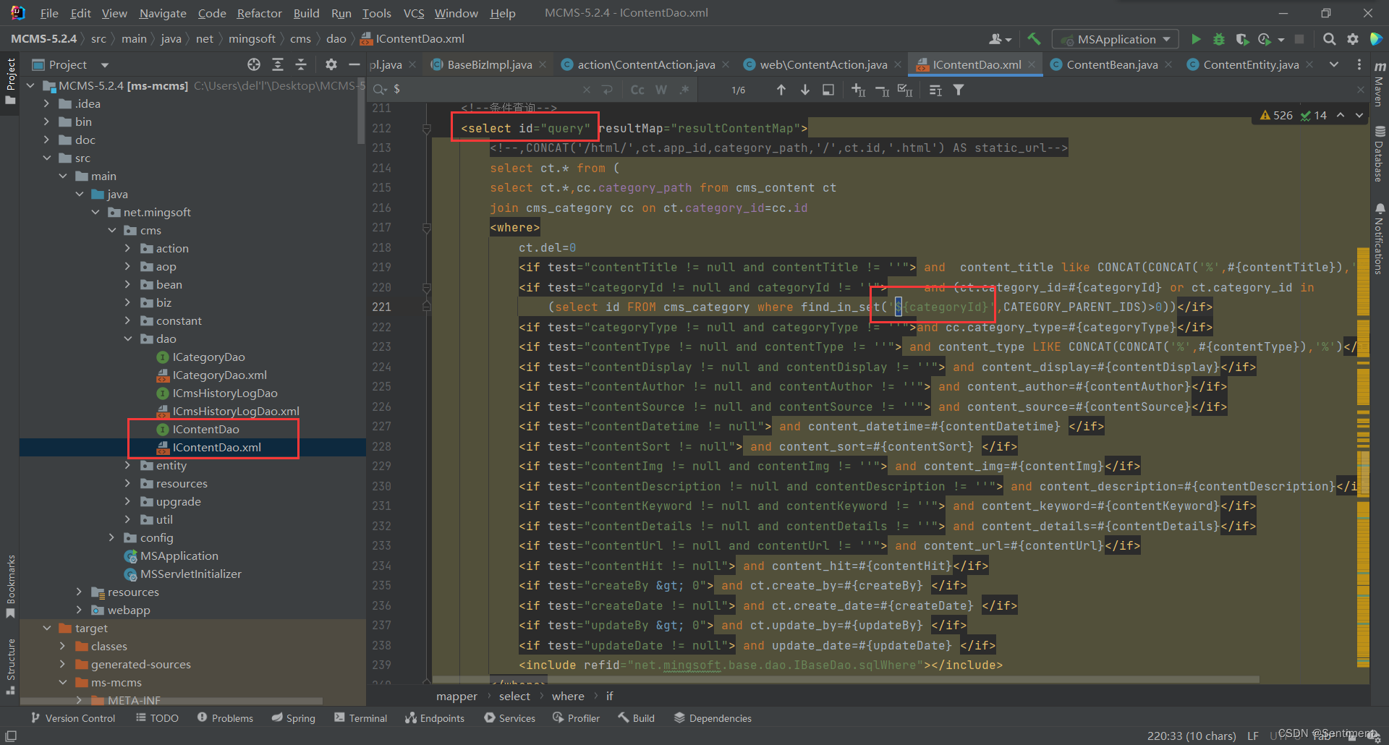Screen dimensions: 1389x745
Task: Toggle Match Case in find bar
Action: 637,90
